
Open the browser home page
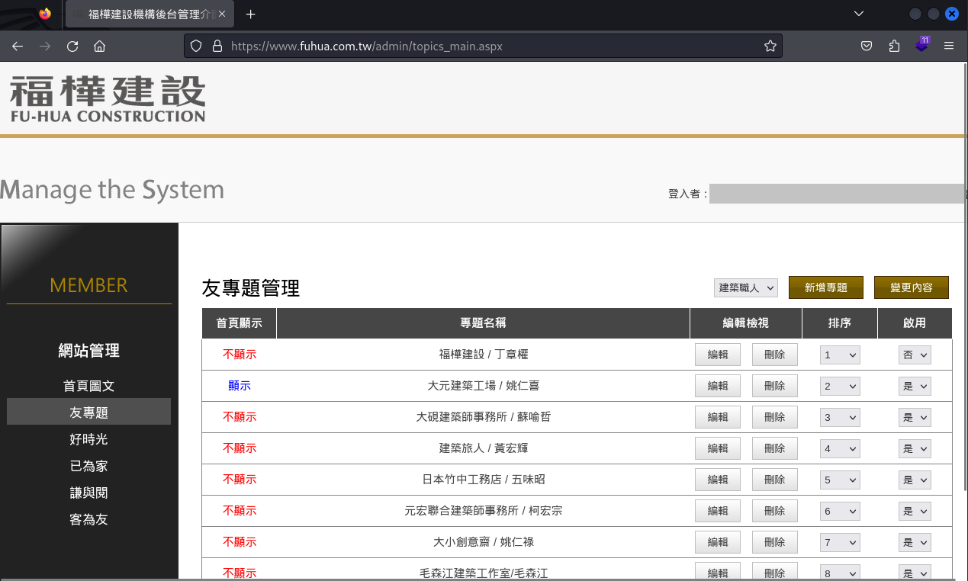coord(99,46)
